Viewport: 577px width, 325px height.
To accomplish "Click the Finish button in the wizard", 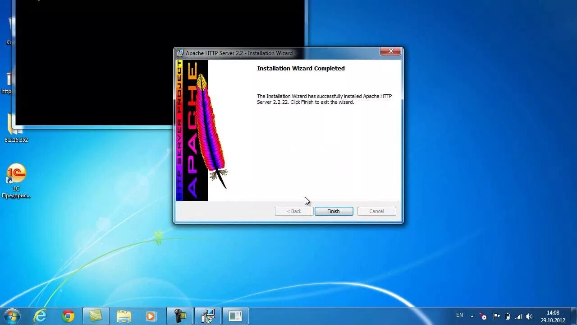I will (x=334, y=211).
